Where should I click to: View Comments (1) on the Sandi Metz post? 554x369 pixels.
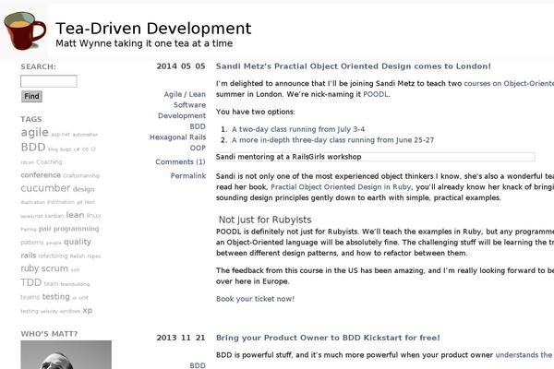pos(180,162)
